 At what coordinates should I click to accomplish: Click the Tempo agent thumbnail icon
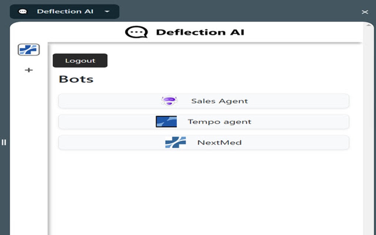166,122
